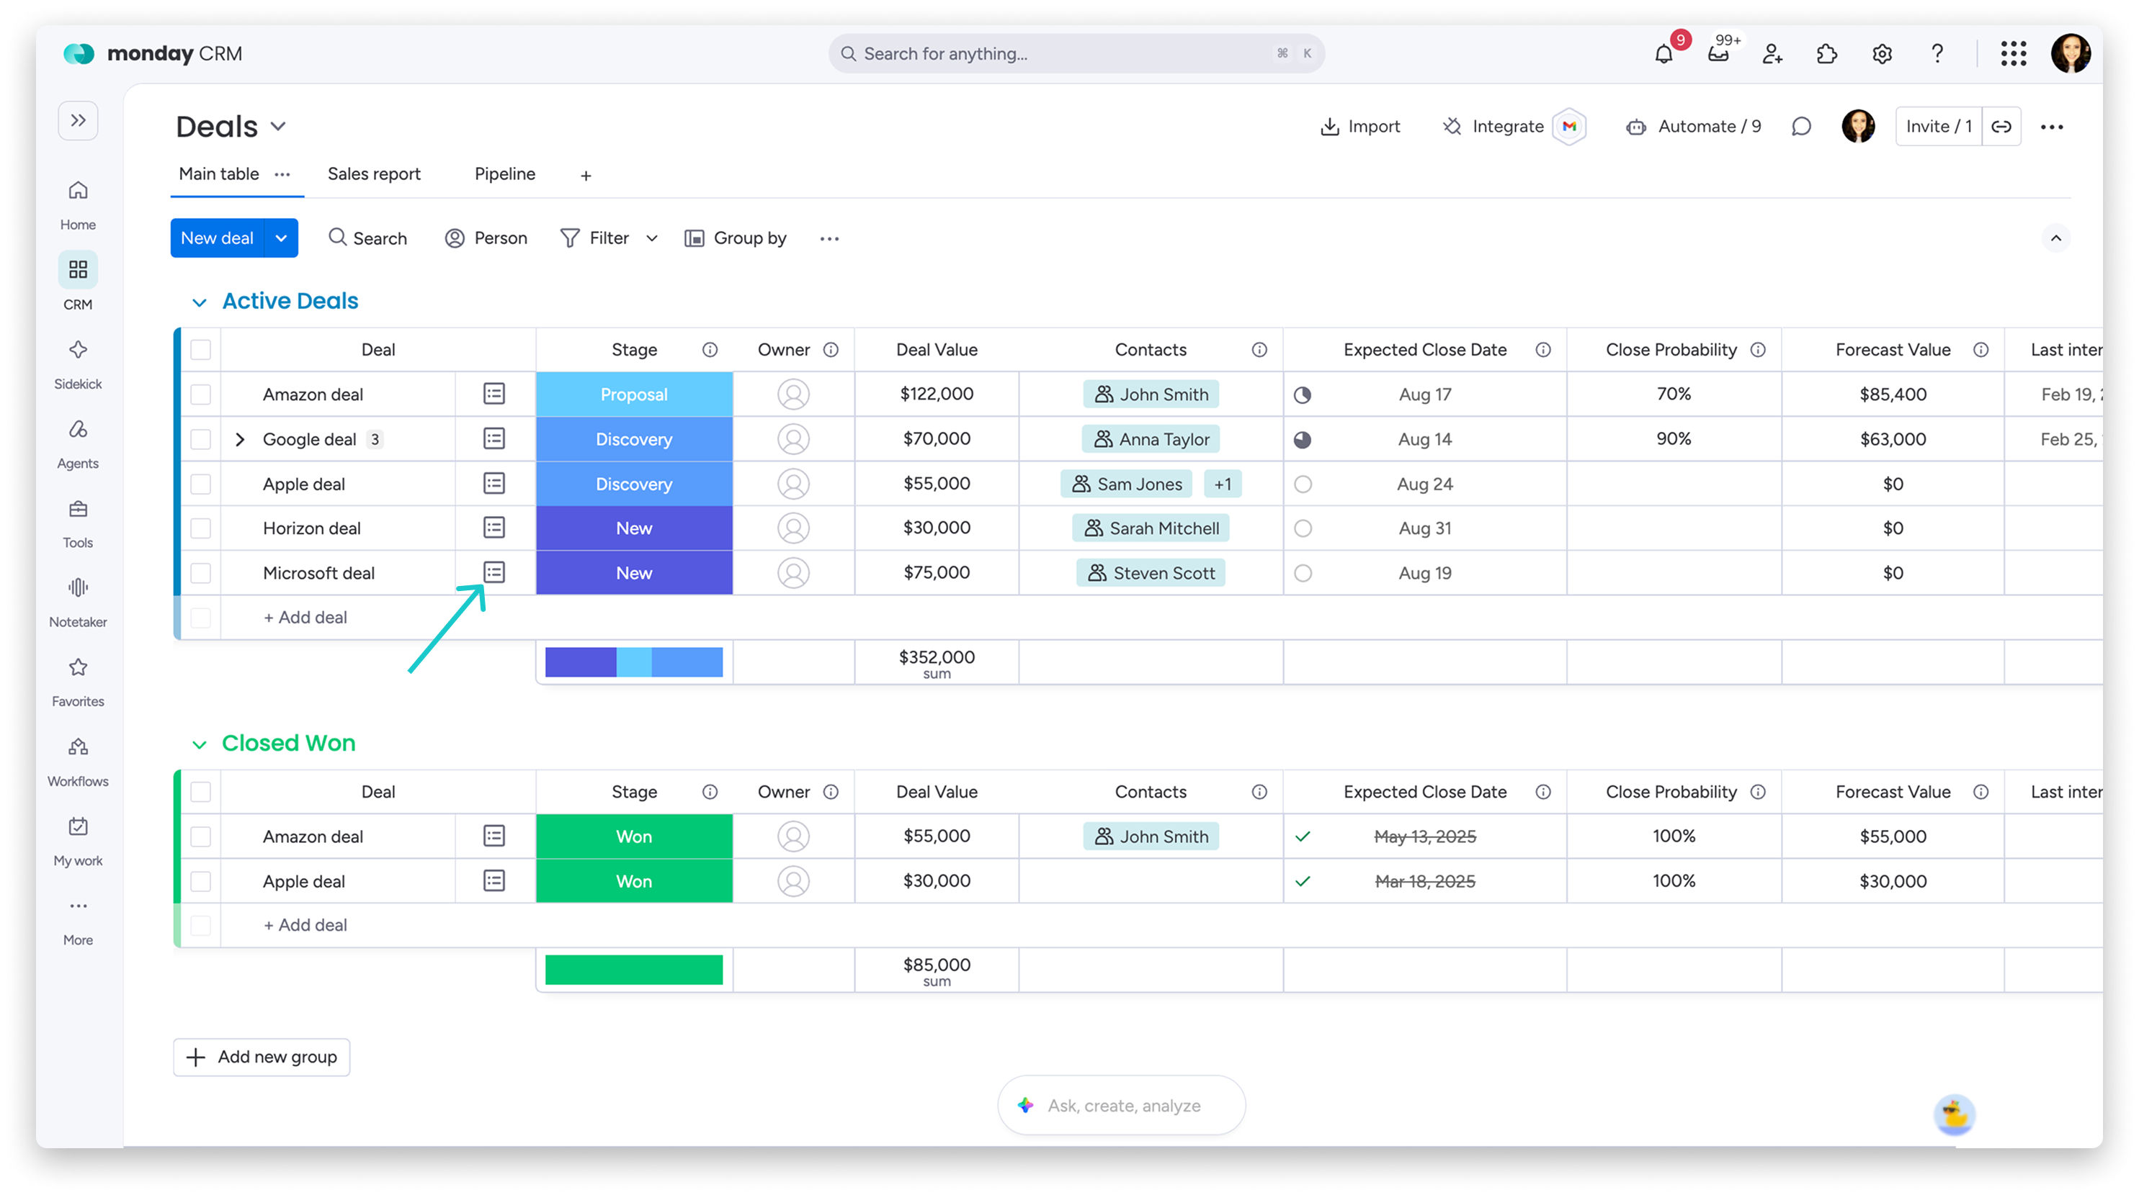Image resolution: width=2139 pixels, height=1195 pixels.
Task: Collapse the board header
Action: tap(2055, 238)
